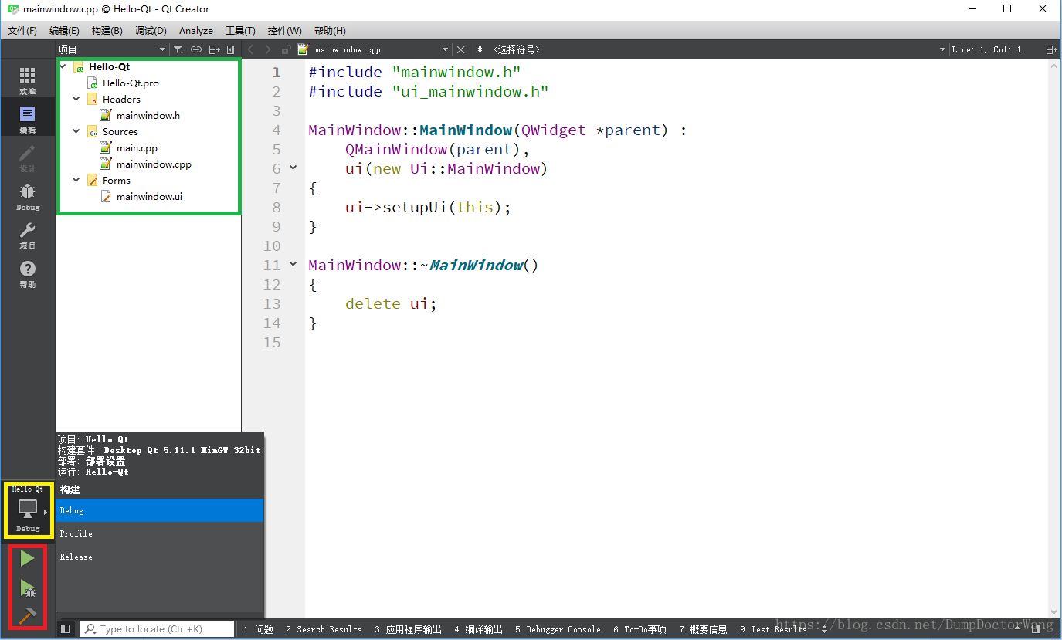Open the 帮助(H) menu
This screenshot has width=1062, height=640.
click(x=330, y=31)
